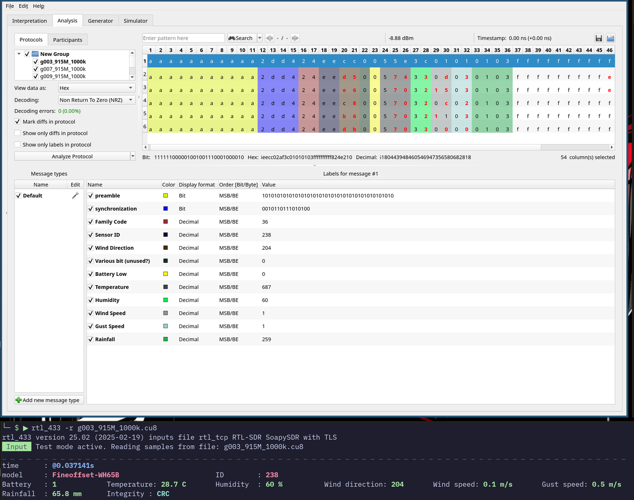This screenshot has height=500, width=634.
Task: Edit the Default message type via wrench icon
Action: click(x=75, y=195)
